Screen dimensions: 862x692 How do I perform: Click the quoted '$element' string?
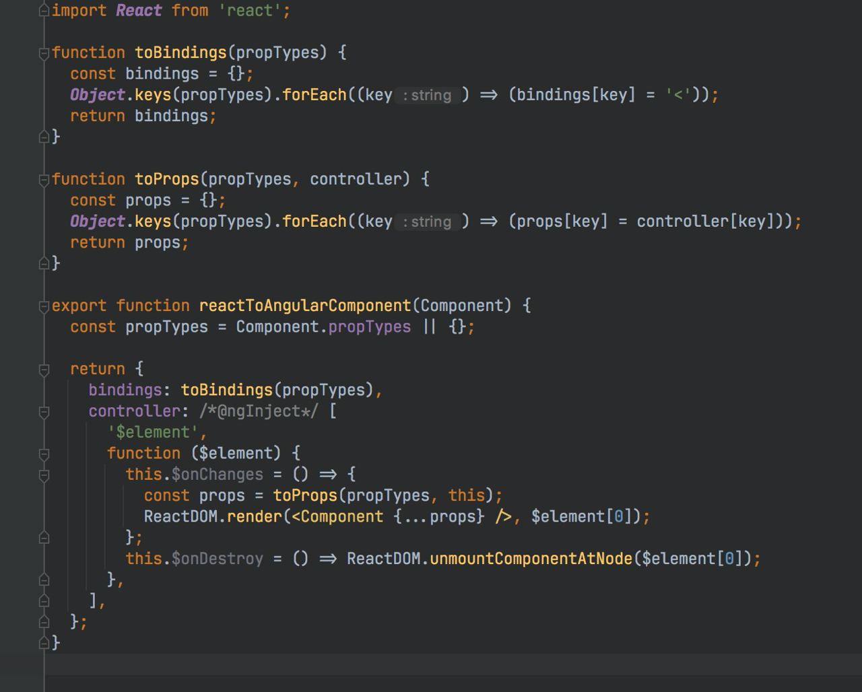pyautogui.click(x=153, y=432)
